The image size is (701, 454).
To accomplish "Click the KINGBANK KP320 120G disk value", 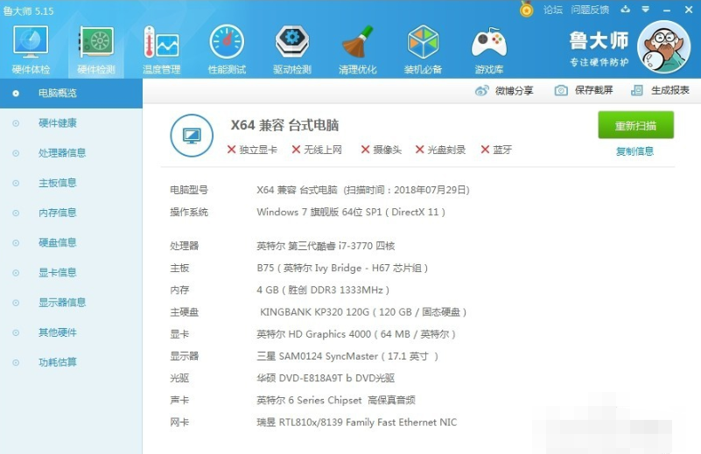I will tap(363, 312).
